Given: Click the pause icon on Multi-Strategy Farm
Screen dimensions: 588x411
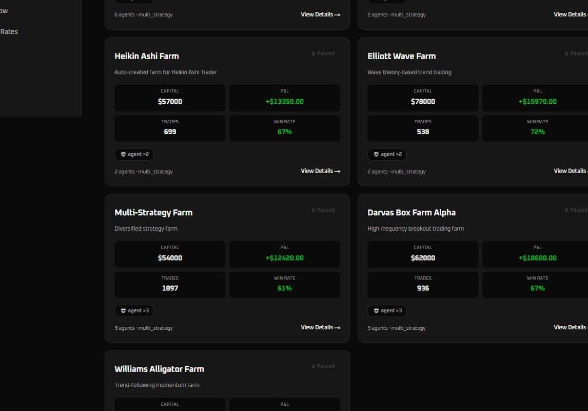Looking at the screenshot, I should tap(313, 210).
